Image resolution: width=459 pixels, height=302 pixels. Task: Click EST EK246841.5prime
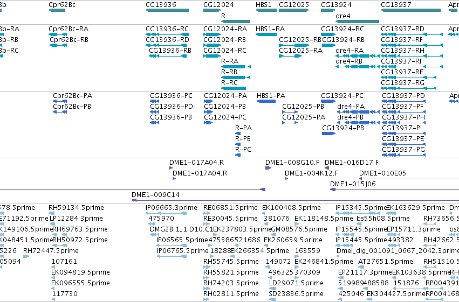(x=297, y=267)
